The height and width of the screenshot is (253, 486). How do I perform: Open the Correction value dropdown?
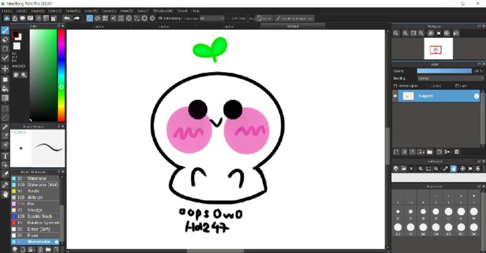(212, 19)
